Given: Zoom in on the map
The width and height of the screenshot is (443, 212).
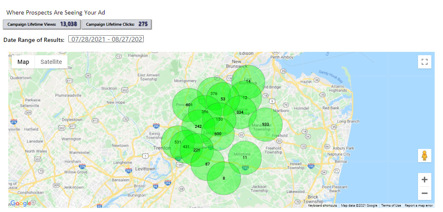Looking at the screenshot, I should [424, 180].
